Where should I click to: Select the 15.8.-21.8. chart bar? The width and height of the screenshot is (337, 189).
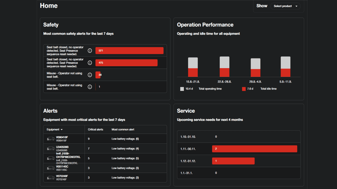pos(193,67)
